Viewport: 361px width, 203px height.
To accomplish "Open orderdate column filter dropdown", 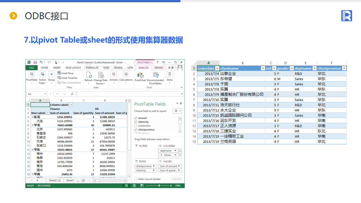I will tap(217, 69).
